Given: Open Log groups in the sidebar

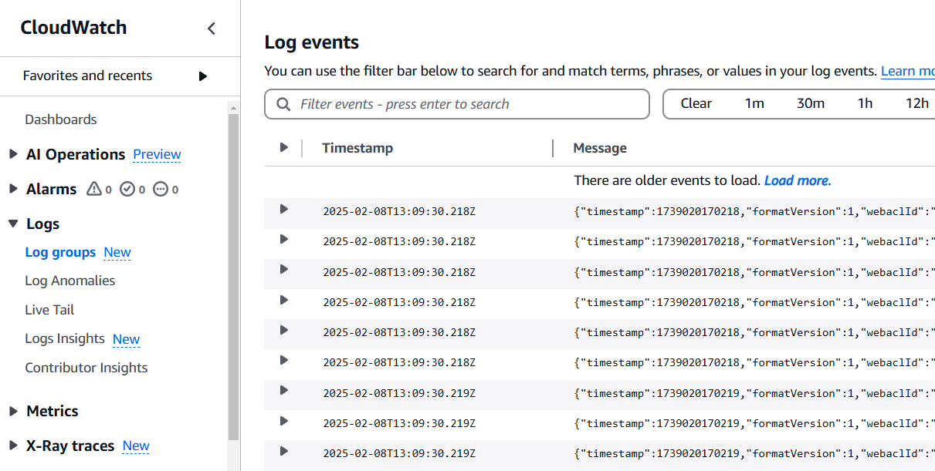Looking at the screenshot, I should click(x=60, y=252).
